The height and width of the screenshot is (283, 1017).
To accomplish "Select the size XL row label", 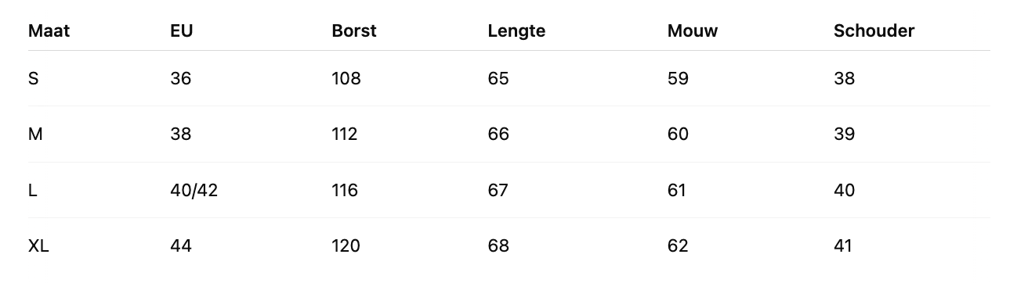I will click(38, 246).
